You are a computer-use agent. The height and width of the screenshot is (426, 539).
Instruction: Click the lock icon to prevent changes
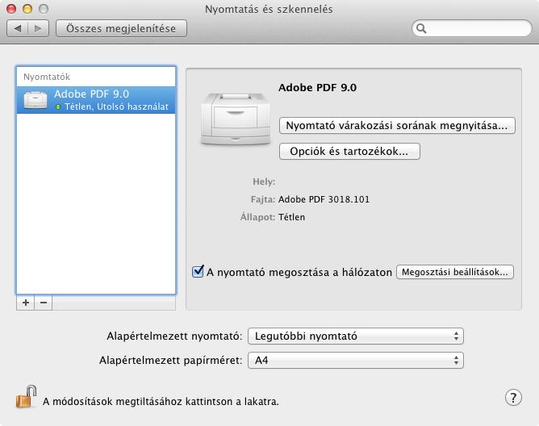point(27,397)
